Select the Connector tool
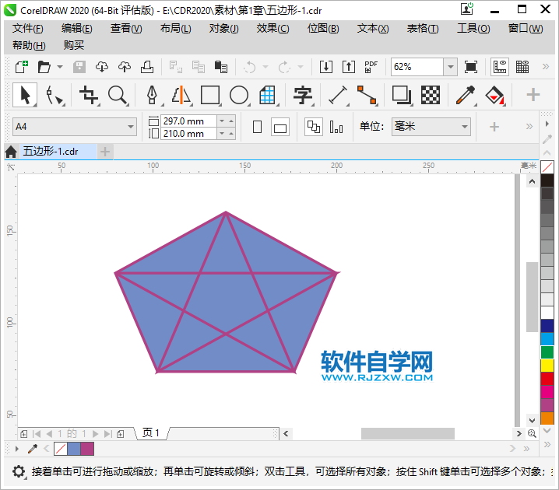Screen dimensions: 559x490 pyautogui.click(x=367, y=96)
